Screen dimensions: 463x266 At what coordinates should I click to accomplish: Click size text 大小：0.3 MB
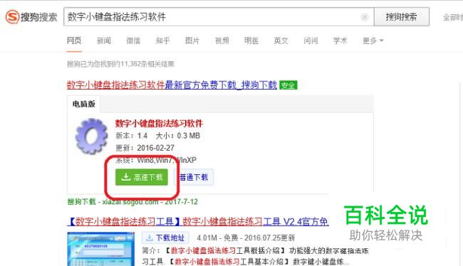pos(178,136)
